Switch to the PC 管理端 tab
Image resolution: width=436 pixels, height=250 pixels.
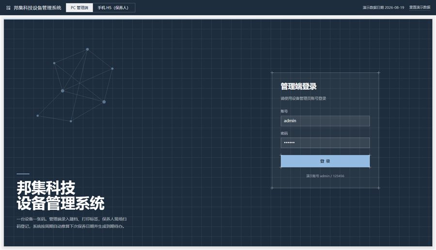pyautogui.click(x=79, y=8)
